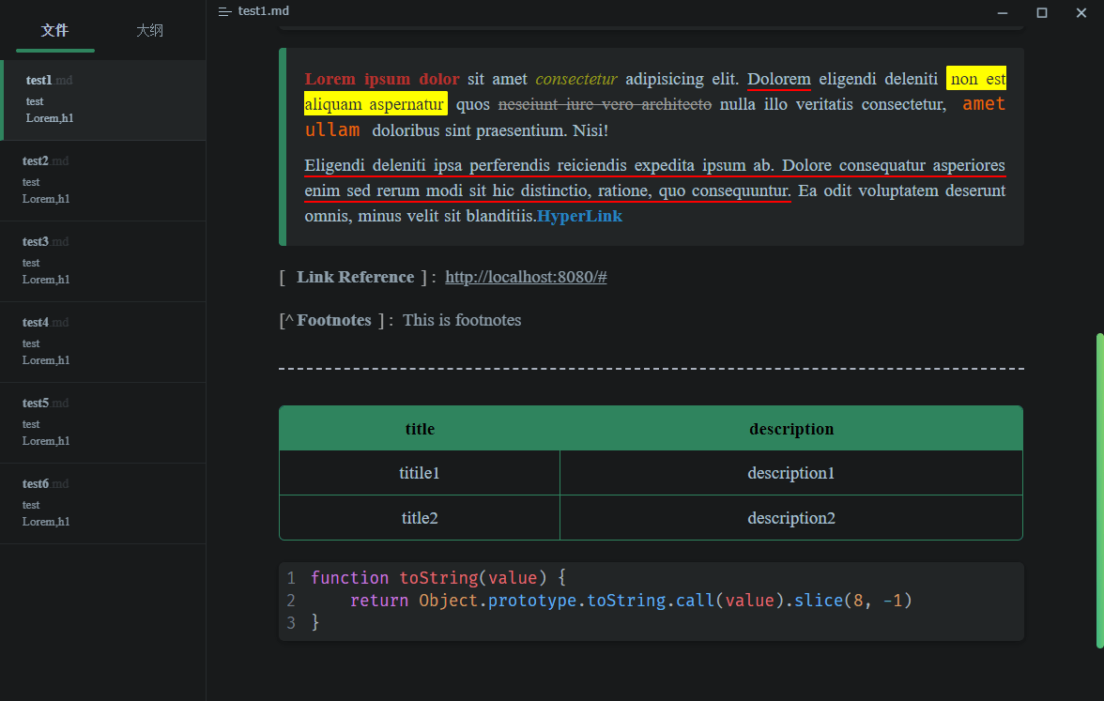Screen dimensions: 1104x701
Task: Open test3.md in the file list
Action: [103, 262]
